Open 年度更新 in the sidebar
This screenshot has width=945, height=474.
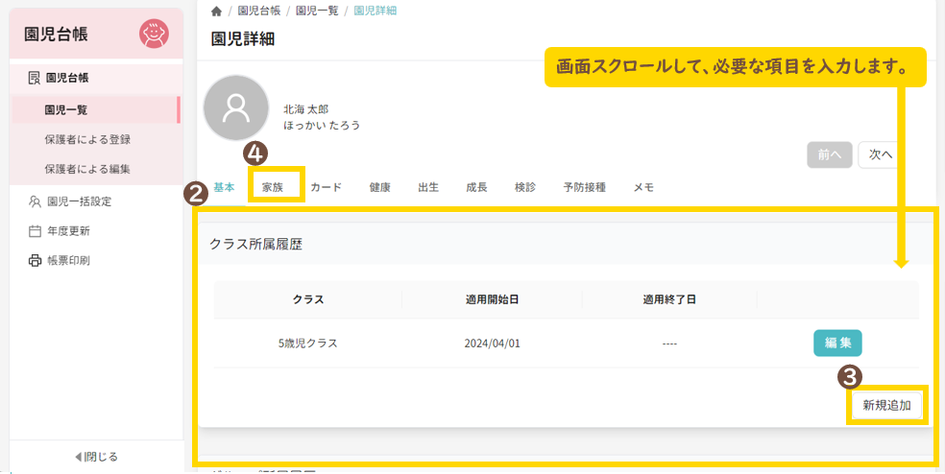[x=68, y=231]
